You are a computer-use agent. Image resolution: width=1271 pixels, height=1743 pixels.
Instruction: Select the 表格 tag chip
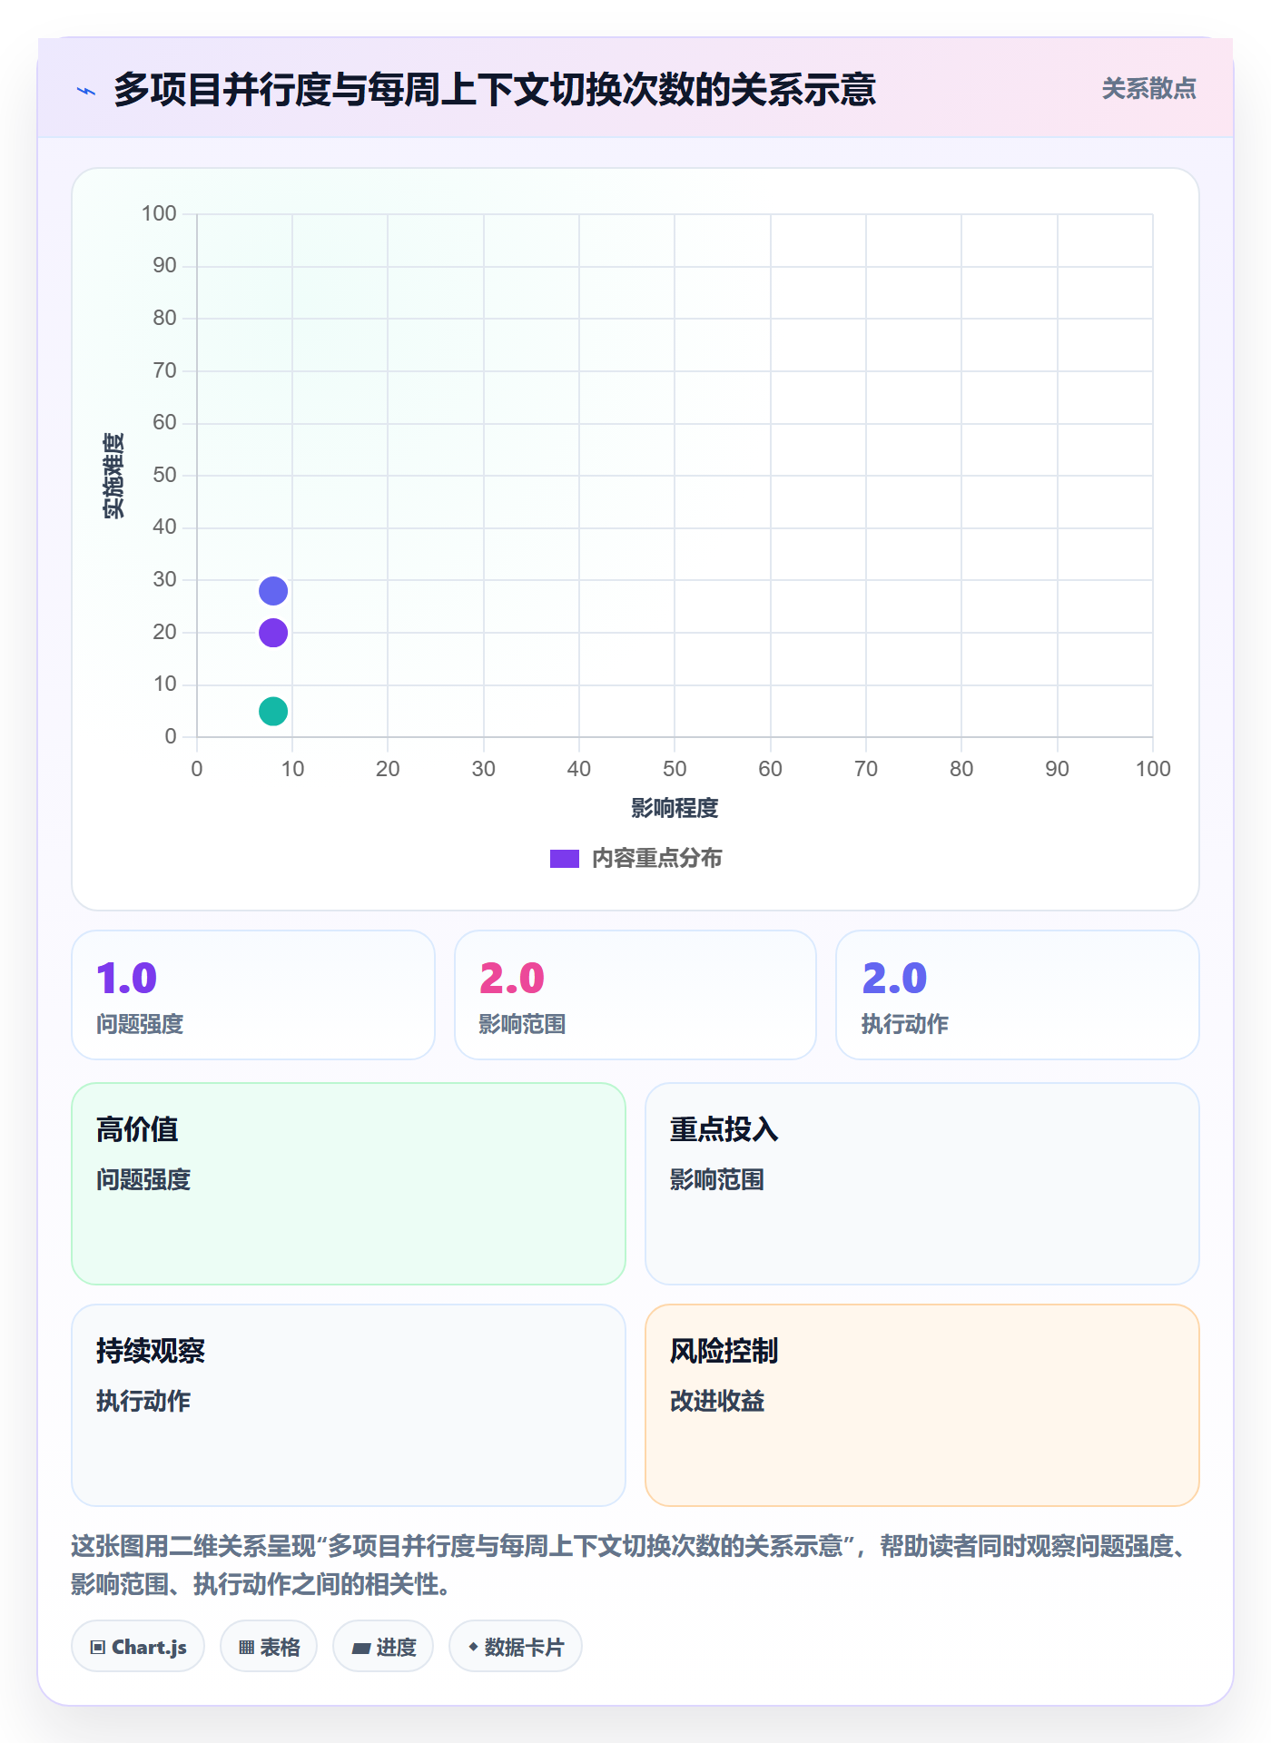click(269, 1647)
